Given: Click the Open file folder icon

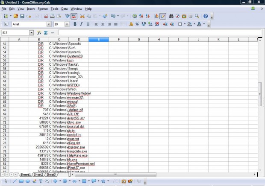Looking at the screenshot, I should click(16, 16).
